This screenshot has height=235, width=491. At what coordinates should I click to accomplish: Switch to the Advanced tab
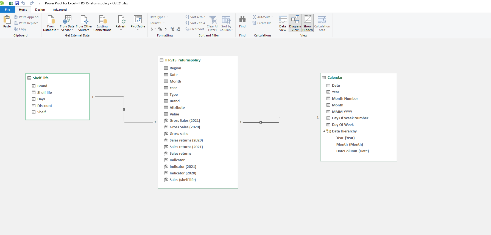60,10
